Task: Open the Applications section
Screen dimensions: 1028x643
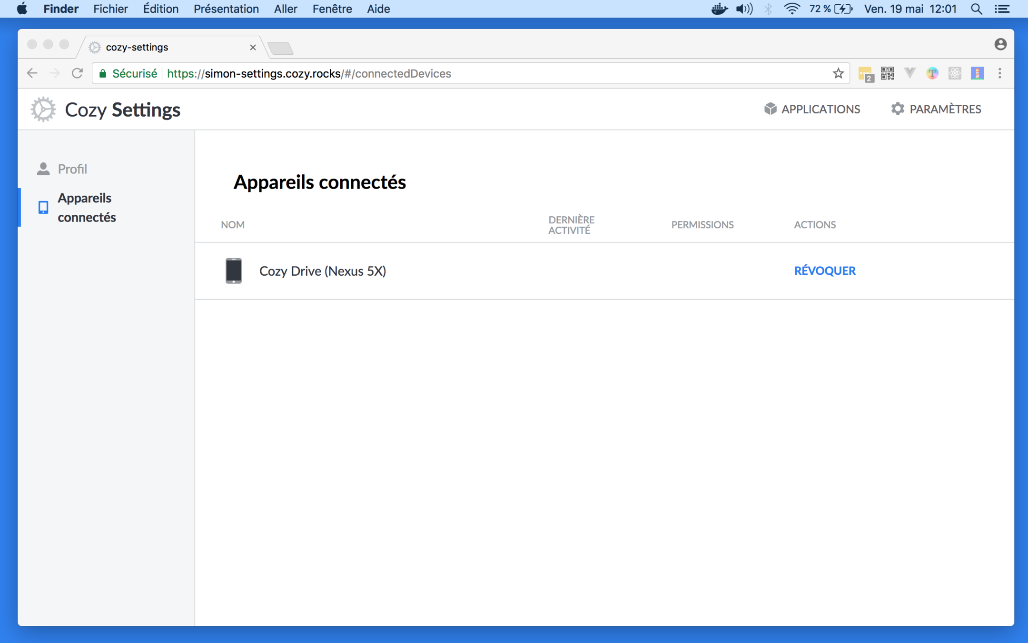Action: [812, 109]
